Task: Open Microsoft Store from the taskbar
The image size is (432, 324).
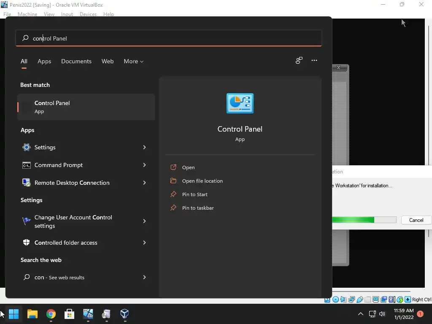Action: (70, 314)
